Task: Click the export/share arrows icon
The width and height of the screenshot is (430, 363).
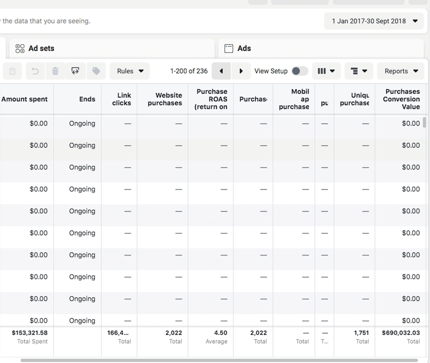Action: (75, 71)
